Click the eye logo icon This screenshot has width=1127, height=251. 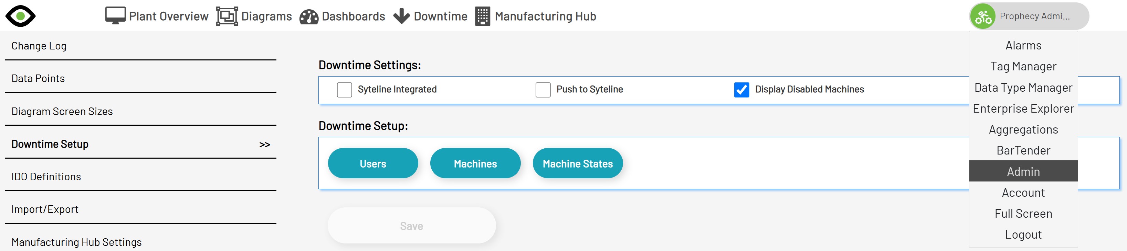(x=20, y=16)
